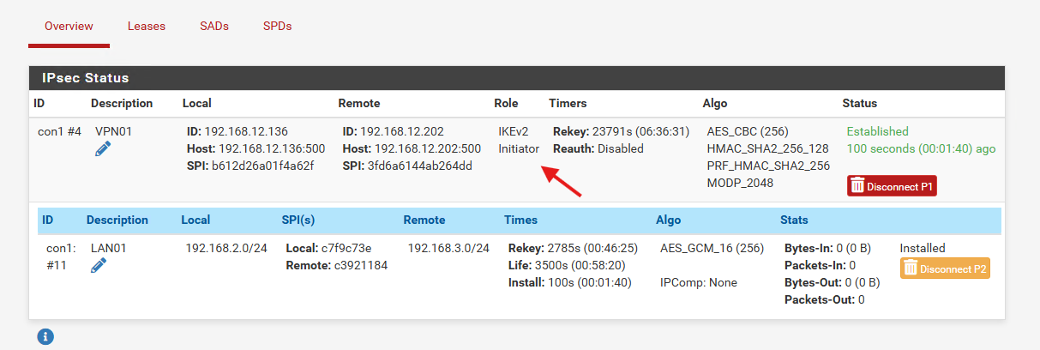
Task: Click the Description column header of the P2 table
Action: click(x=117, y=220)
